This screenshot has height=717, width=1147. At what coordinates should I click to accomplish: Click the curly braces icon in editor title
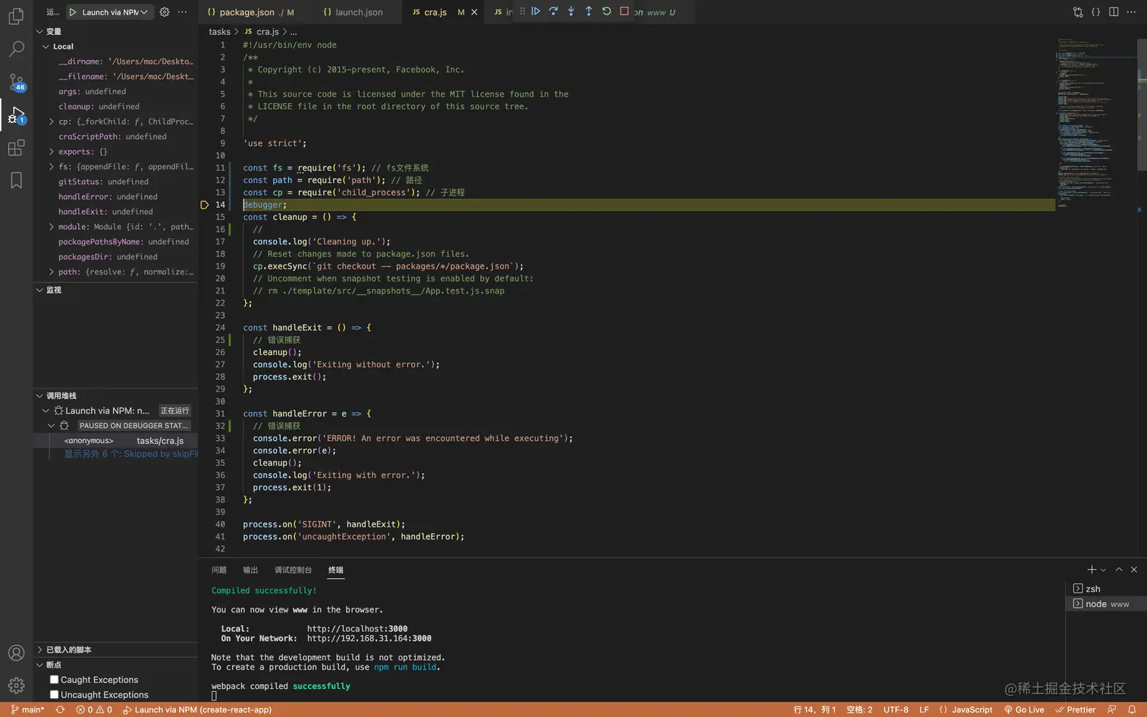(1095, 12)
